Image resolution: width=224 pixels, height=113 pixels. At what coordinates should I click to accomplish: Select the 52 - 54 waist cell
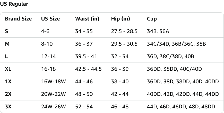click(84, 107)
